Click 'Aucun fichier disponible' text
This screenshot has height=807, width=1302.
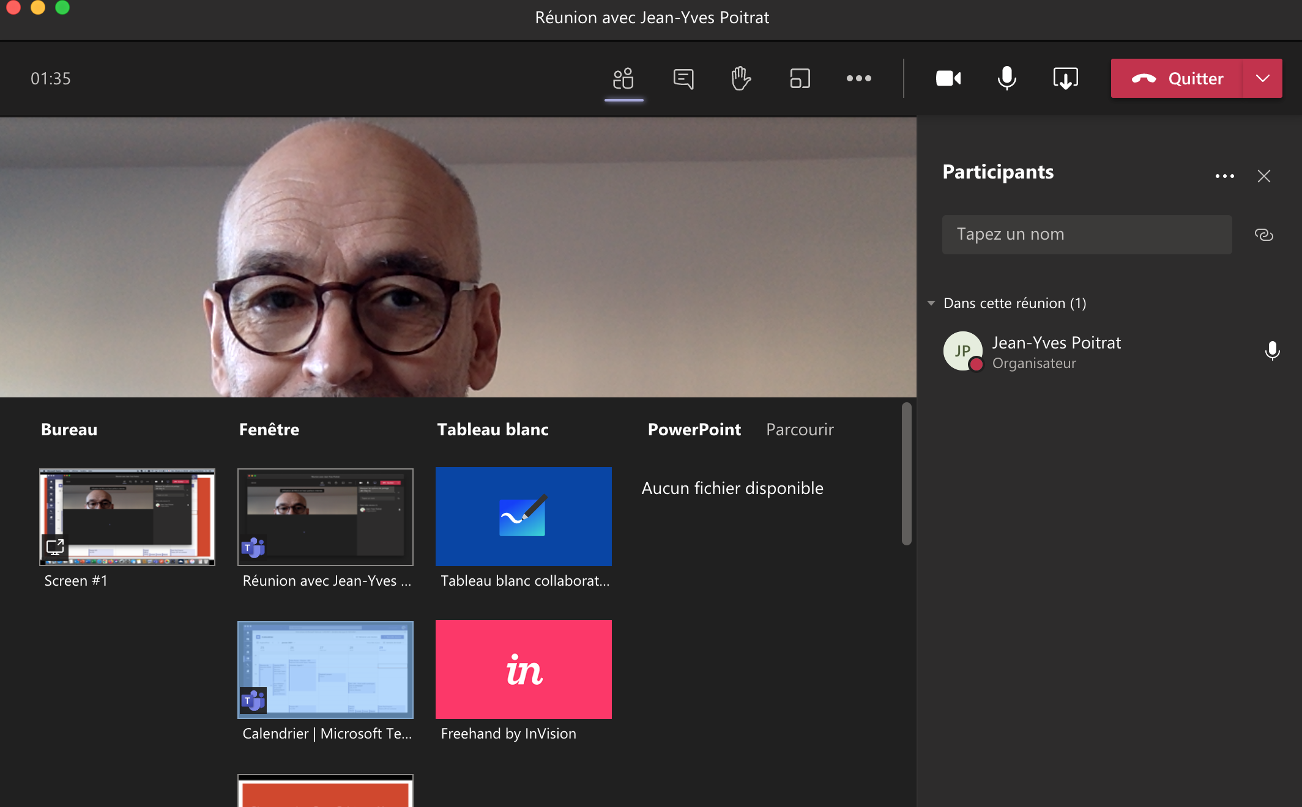pyautogui.click(x=732, y=488)
